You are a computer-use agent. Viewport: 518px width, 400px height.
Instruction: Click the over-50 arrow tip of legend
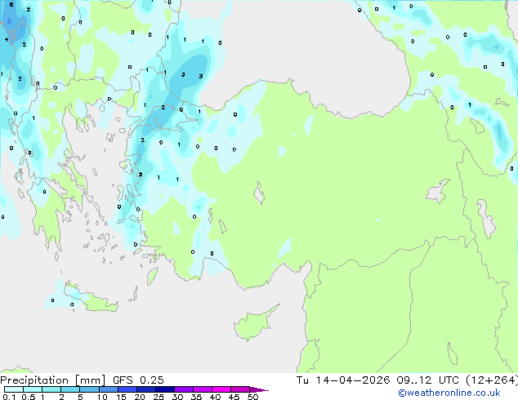click(x=259, y=389)
